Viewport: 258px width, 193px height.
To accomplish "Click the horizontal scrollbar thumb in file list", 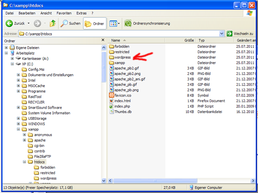I will (155, 181).
